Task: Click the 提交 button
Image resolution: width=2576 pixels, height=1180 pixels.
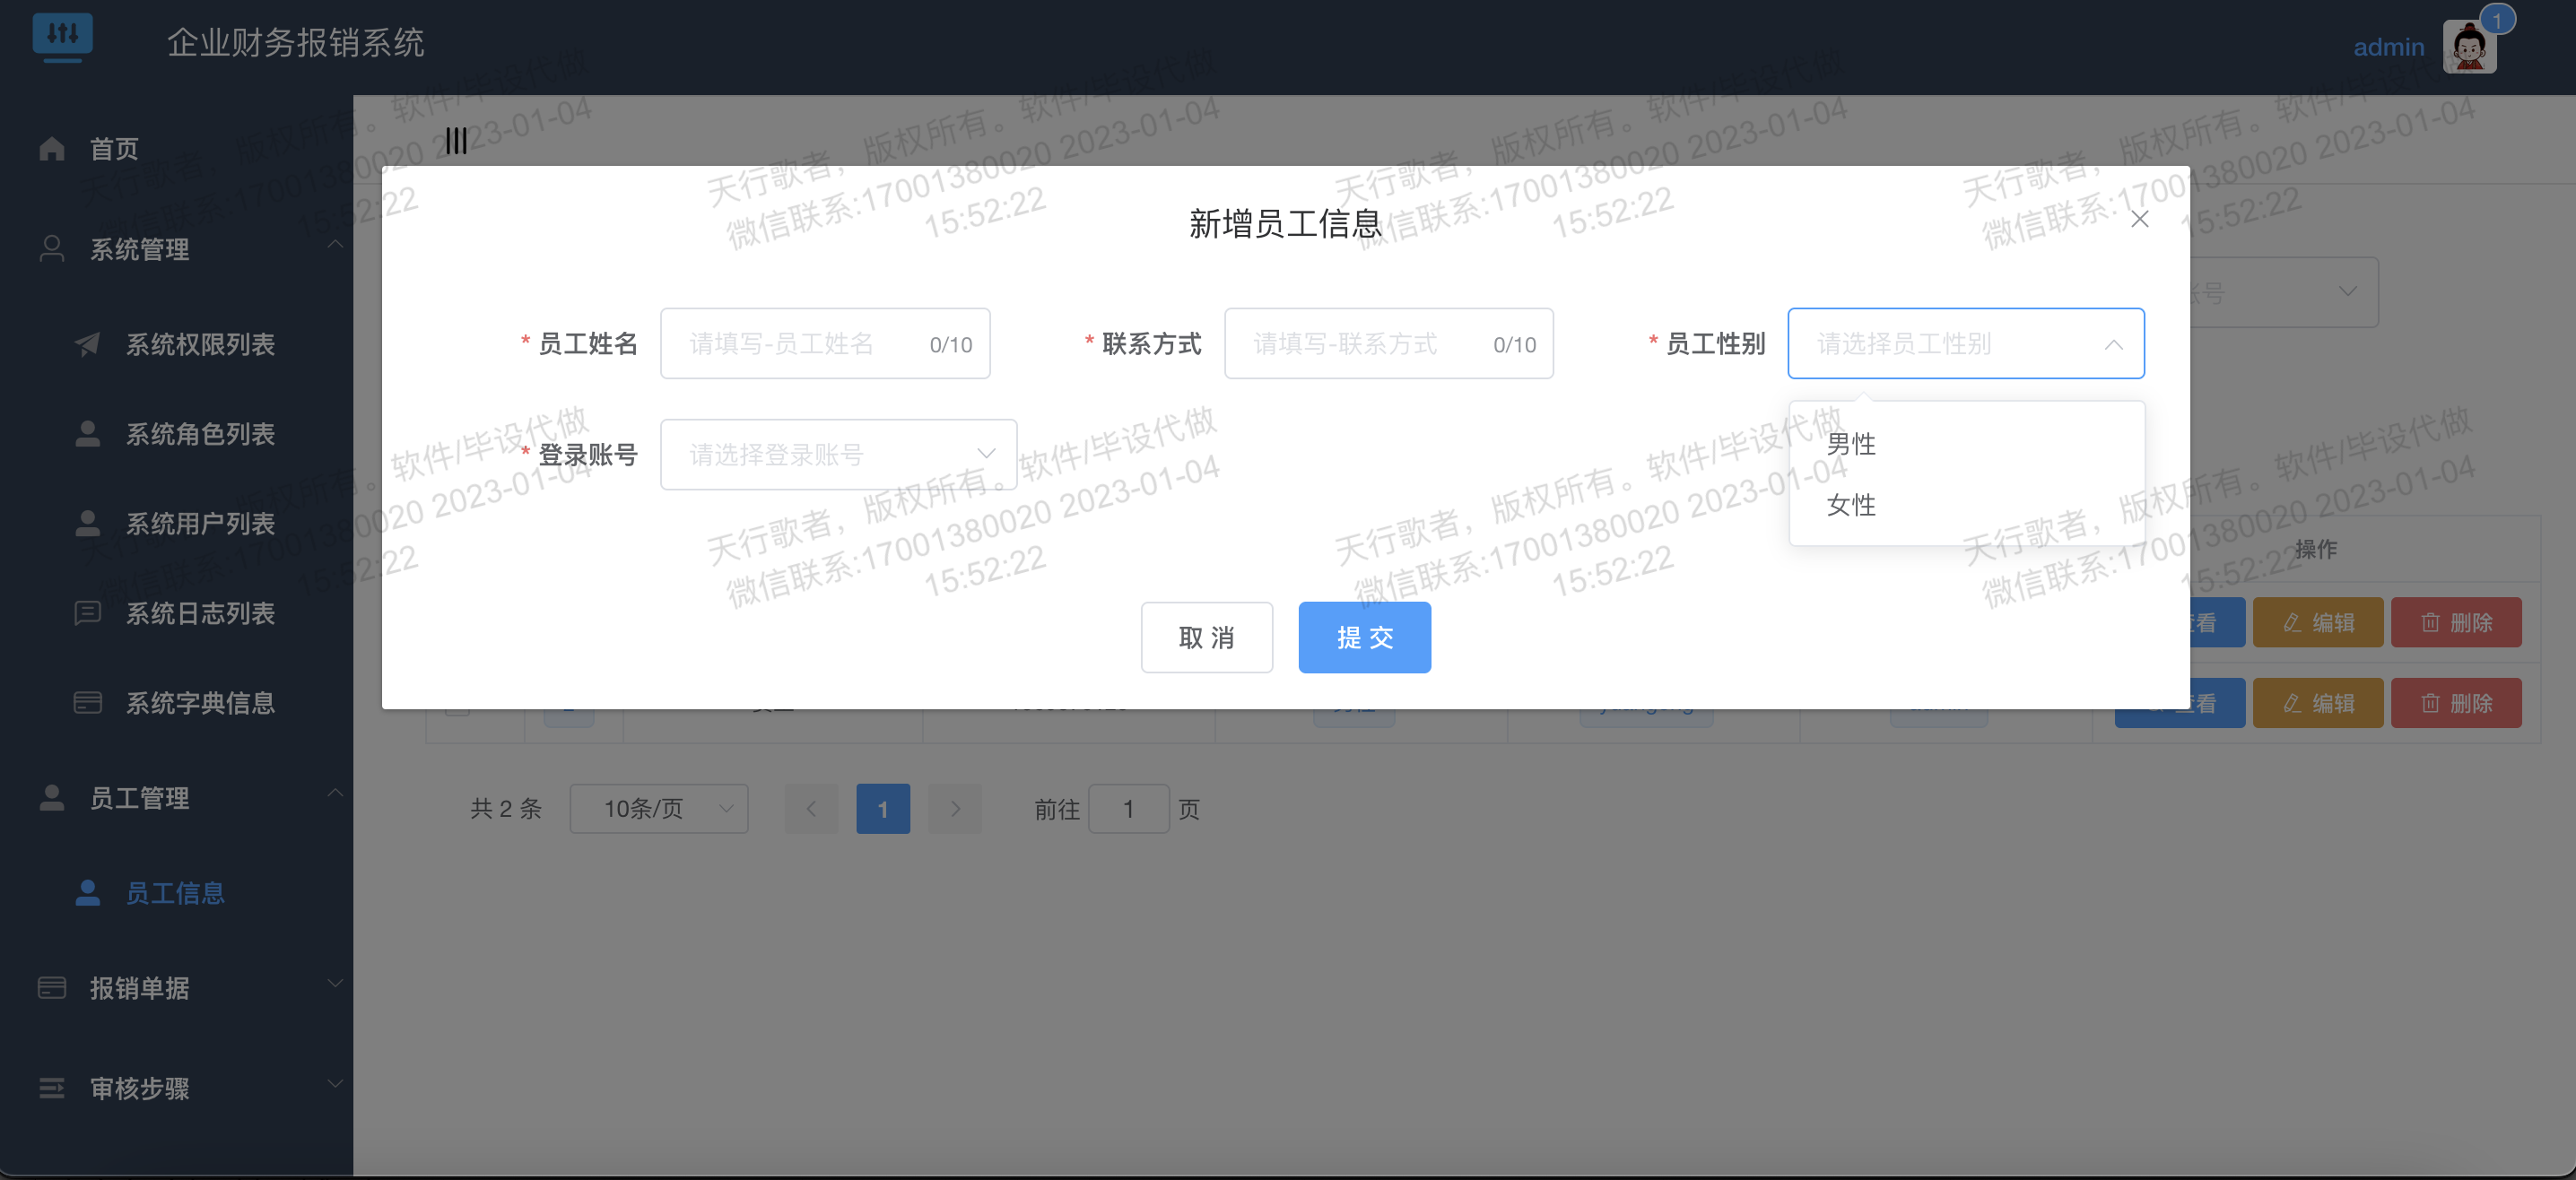Action: point(1364,638)
